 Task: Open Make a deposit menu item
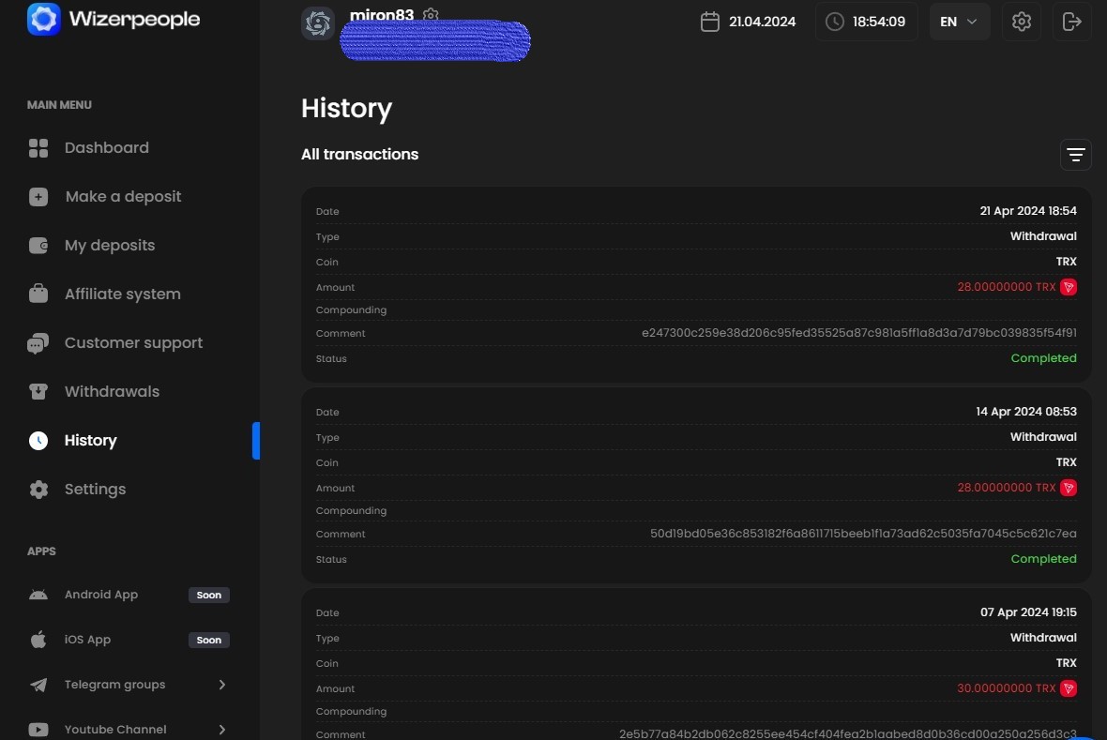[124, 196]
